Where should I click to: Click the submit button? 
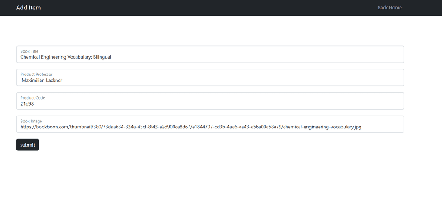28,145
